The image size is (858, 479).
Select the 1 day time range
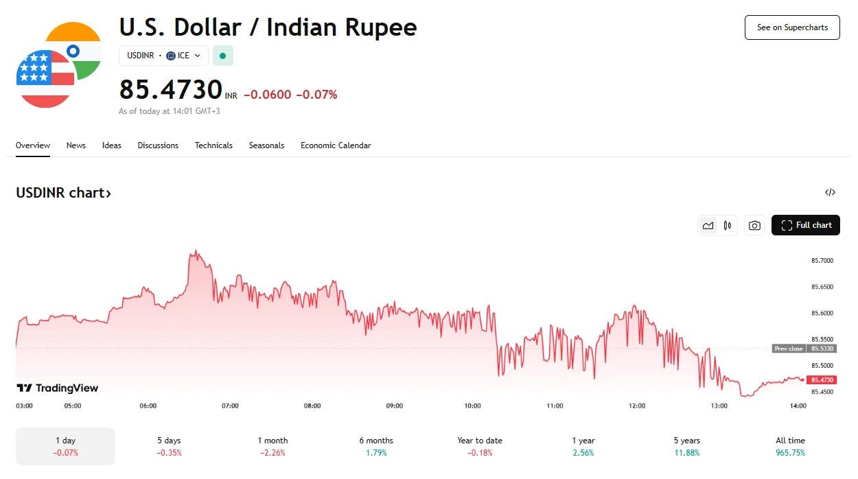point(66,446)
